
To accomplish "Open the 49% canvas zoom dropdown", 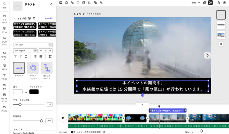I will (x=195, y=2).
